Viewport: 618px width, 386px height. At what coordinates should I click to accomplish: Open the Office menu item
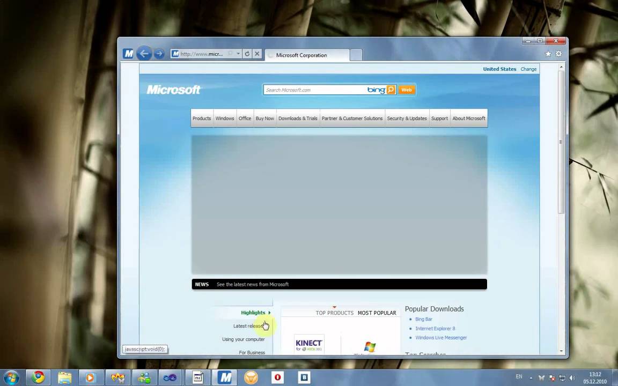pos(245,118)
